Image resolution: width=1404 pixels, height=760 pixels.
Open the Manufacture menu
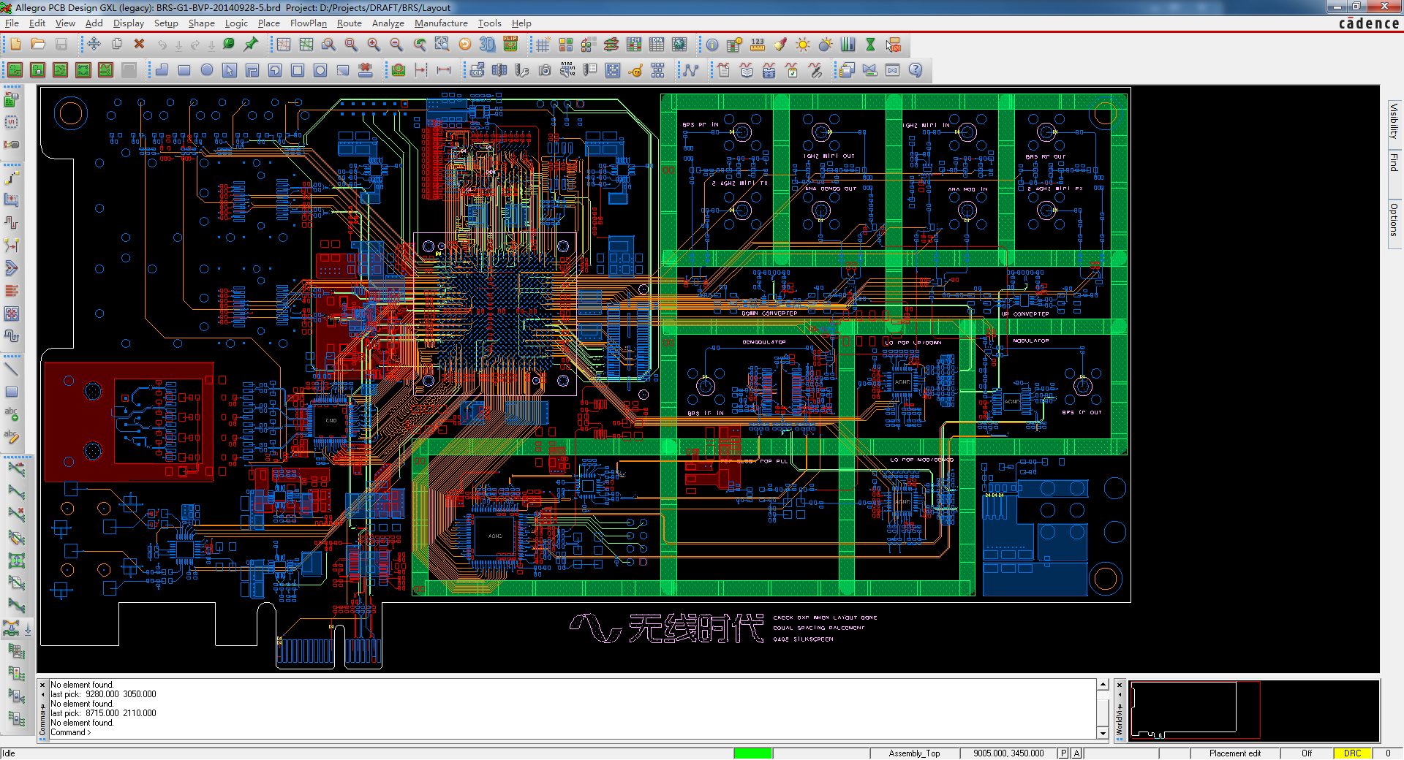[441, 23]
